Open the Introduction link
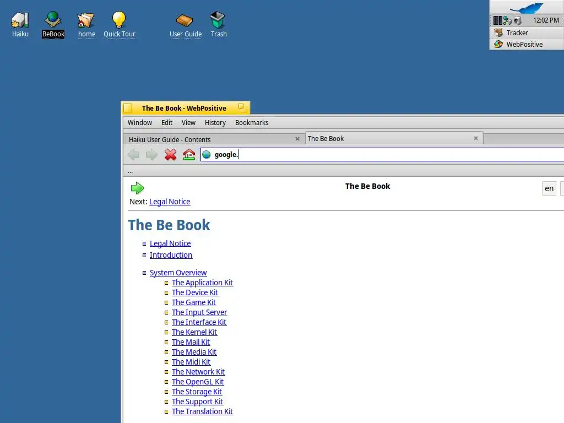 point(171,255)
